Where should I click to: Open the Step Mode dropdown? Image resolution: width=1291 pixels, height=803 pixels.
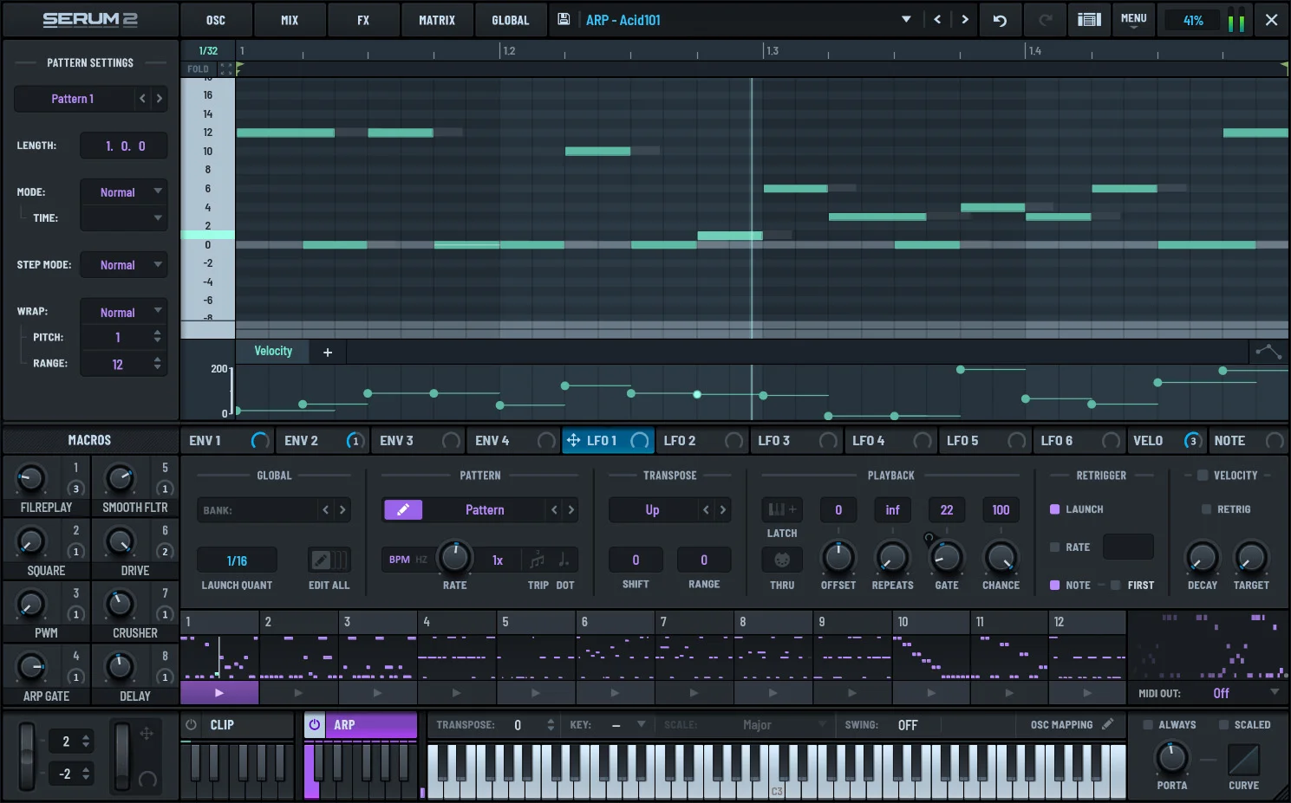pyautogui.click(x=123, y=265)
